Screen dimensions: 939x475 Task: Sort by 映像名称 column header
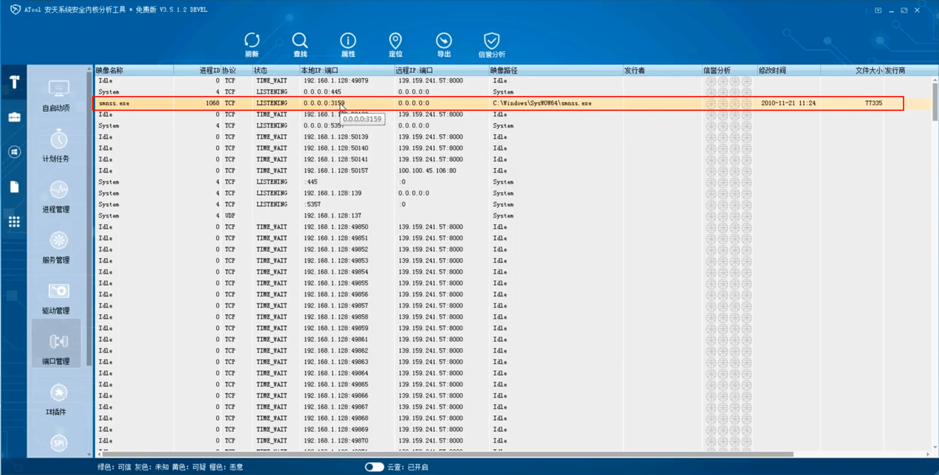134,70
